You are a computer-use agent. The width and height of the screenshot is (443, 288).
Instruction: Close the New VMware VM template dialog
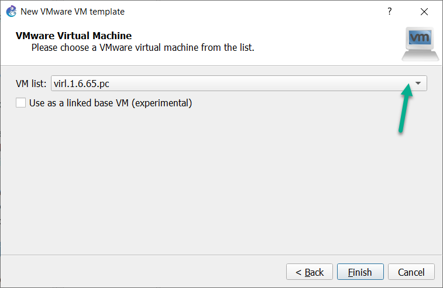[424, 12]
